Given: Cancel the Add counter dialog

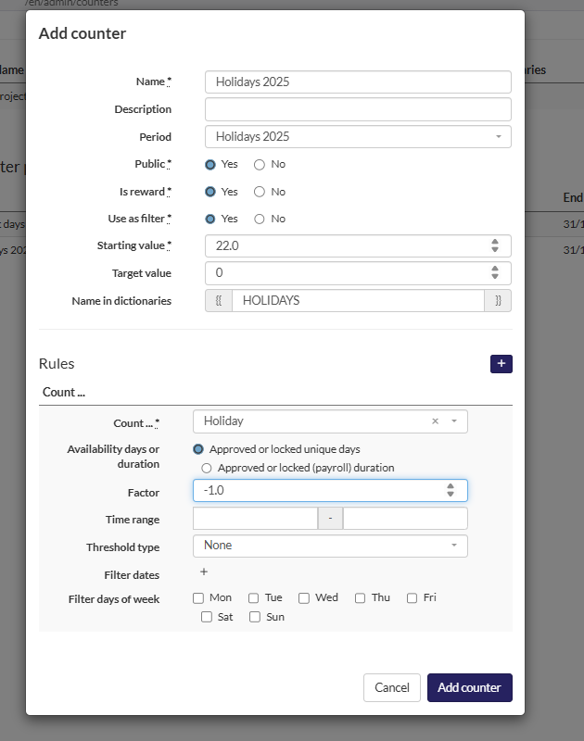Looking at the screenshot, I should click(x=391, y=687).
